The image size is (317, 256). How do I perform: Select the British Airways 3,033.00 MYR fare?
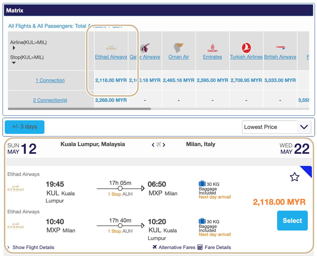click(x=280, y=80)
